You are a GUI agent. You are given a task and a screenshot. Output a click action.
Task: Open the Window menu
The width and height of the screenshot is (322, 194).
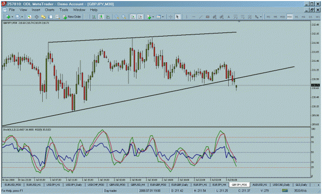[79, 10]
